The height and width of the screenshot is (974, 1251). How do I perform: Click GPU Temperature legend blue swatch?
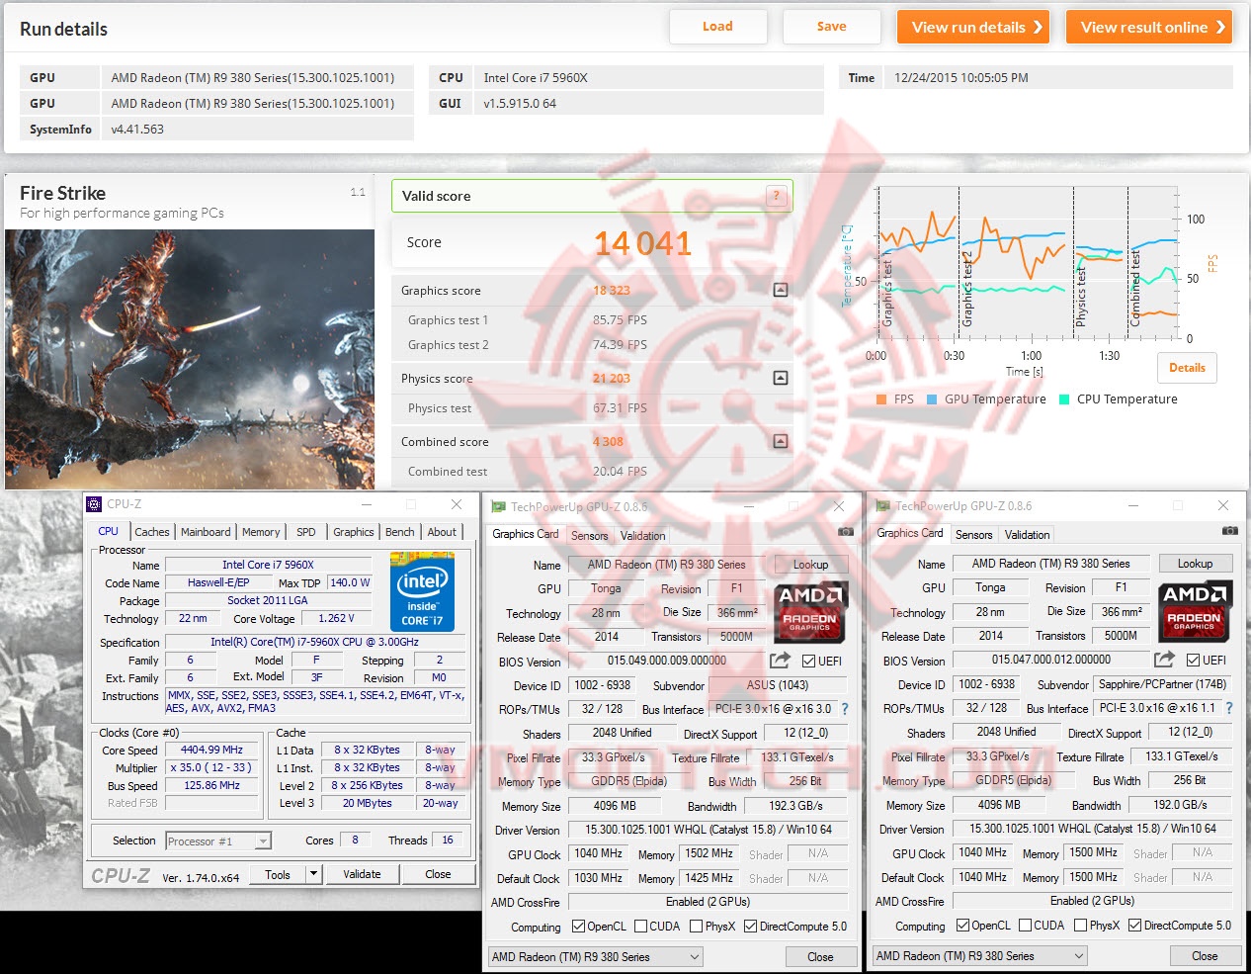pos(932,399)
